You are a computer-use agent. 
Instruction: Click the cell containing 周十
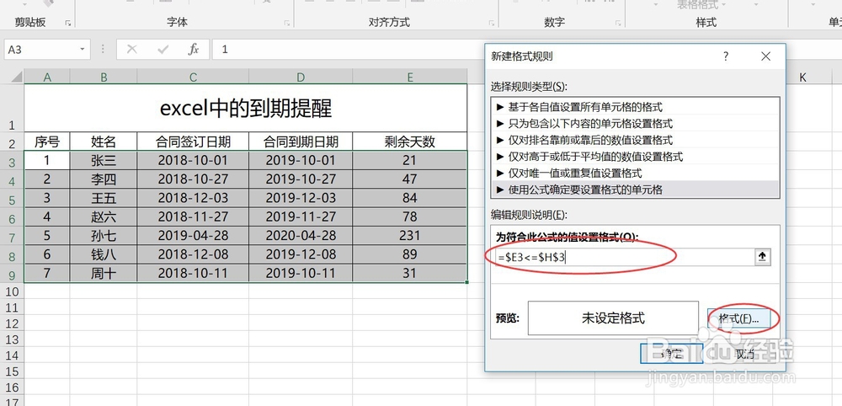104,274
